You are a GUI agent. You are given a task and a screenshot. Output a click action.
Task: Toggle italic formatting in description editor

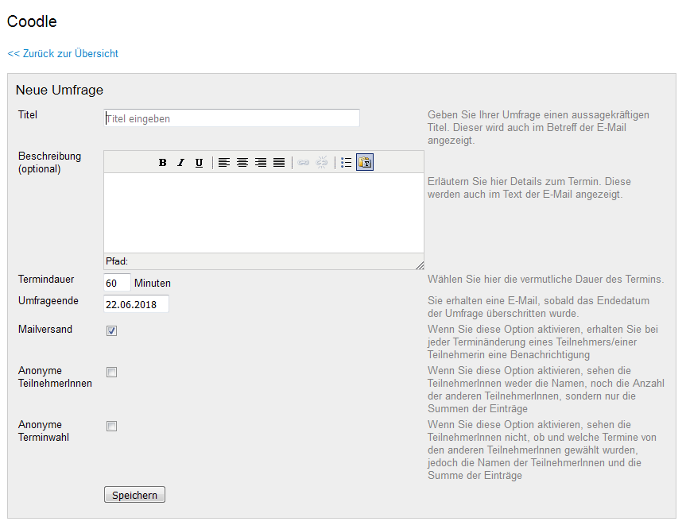tap(180, 163)
